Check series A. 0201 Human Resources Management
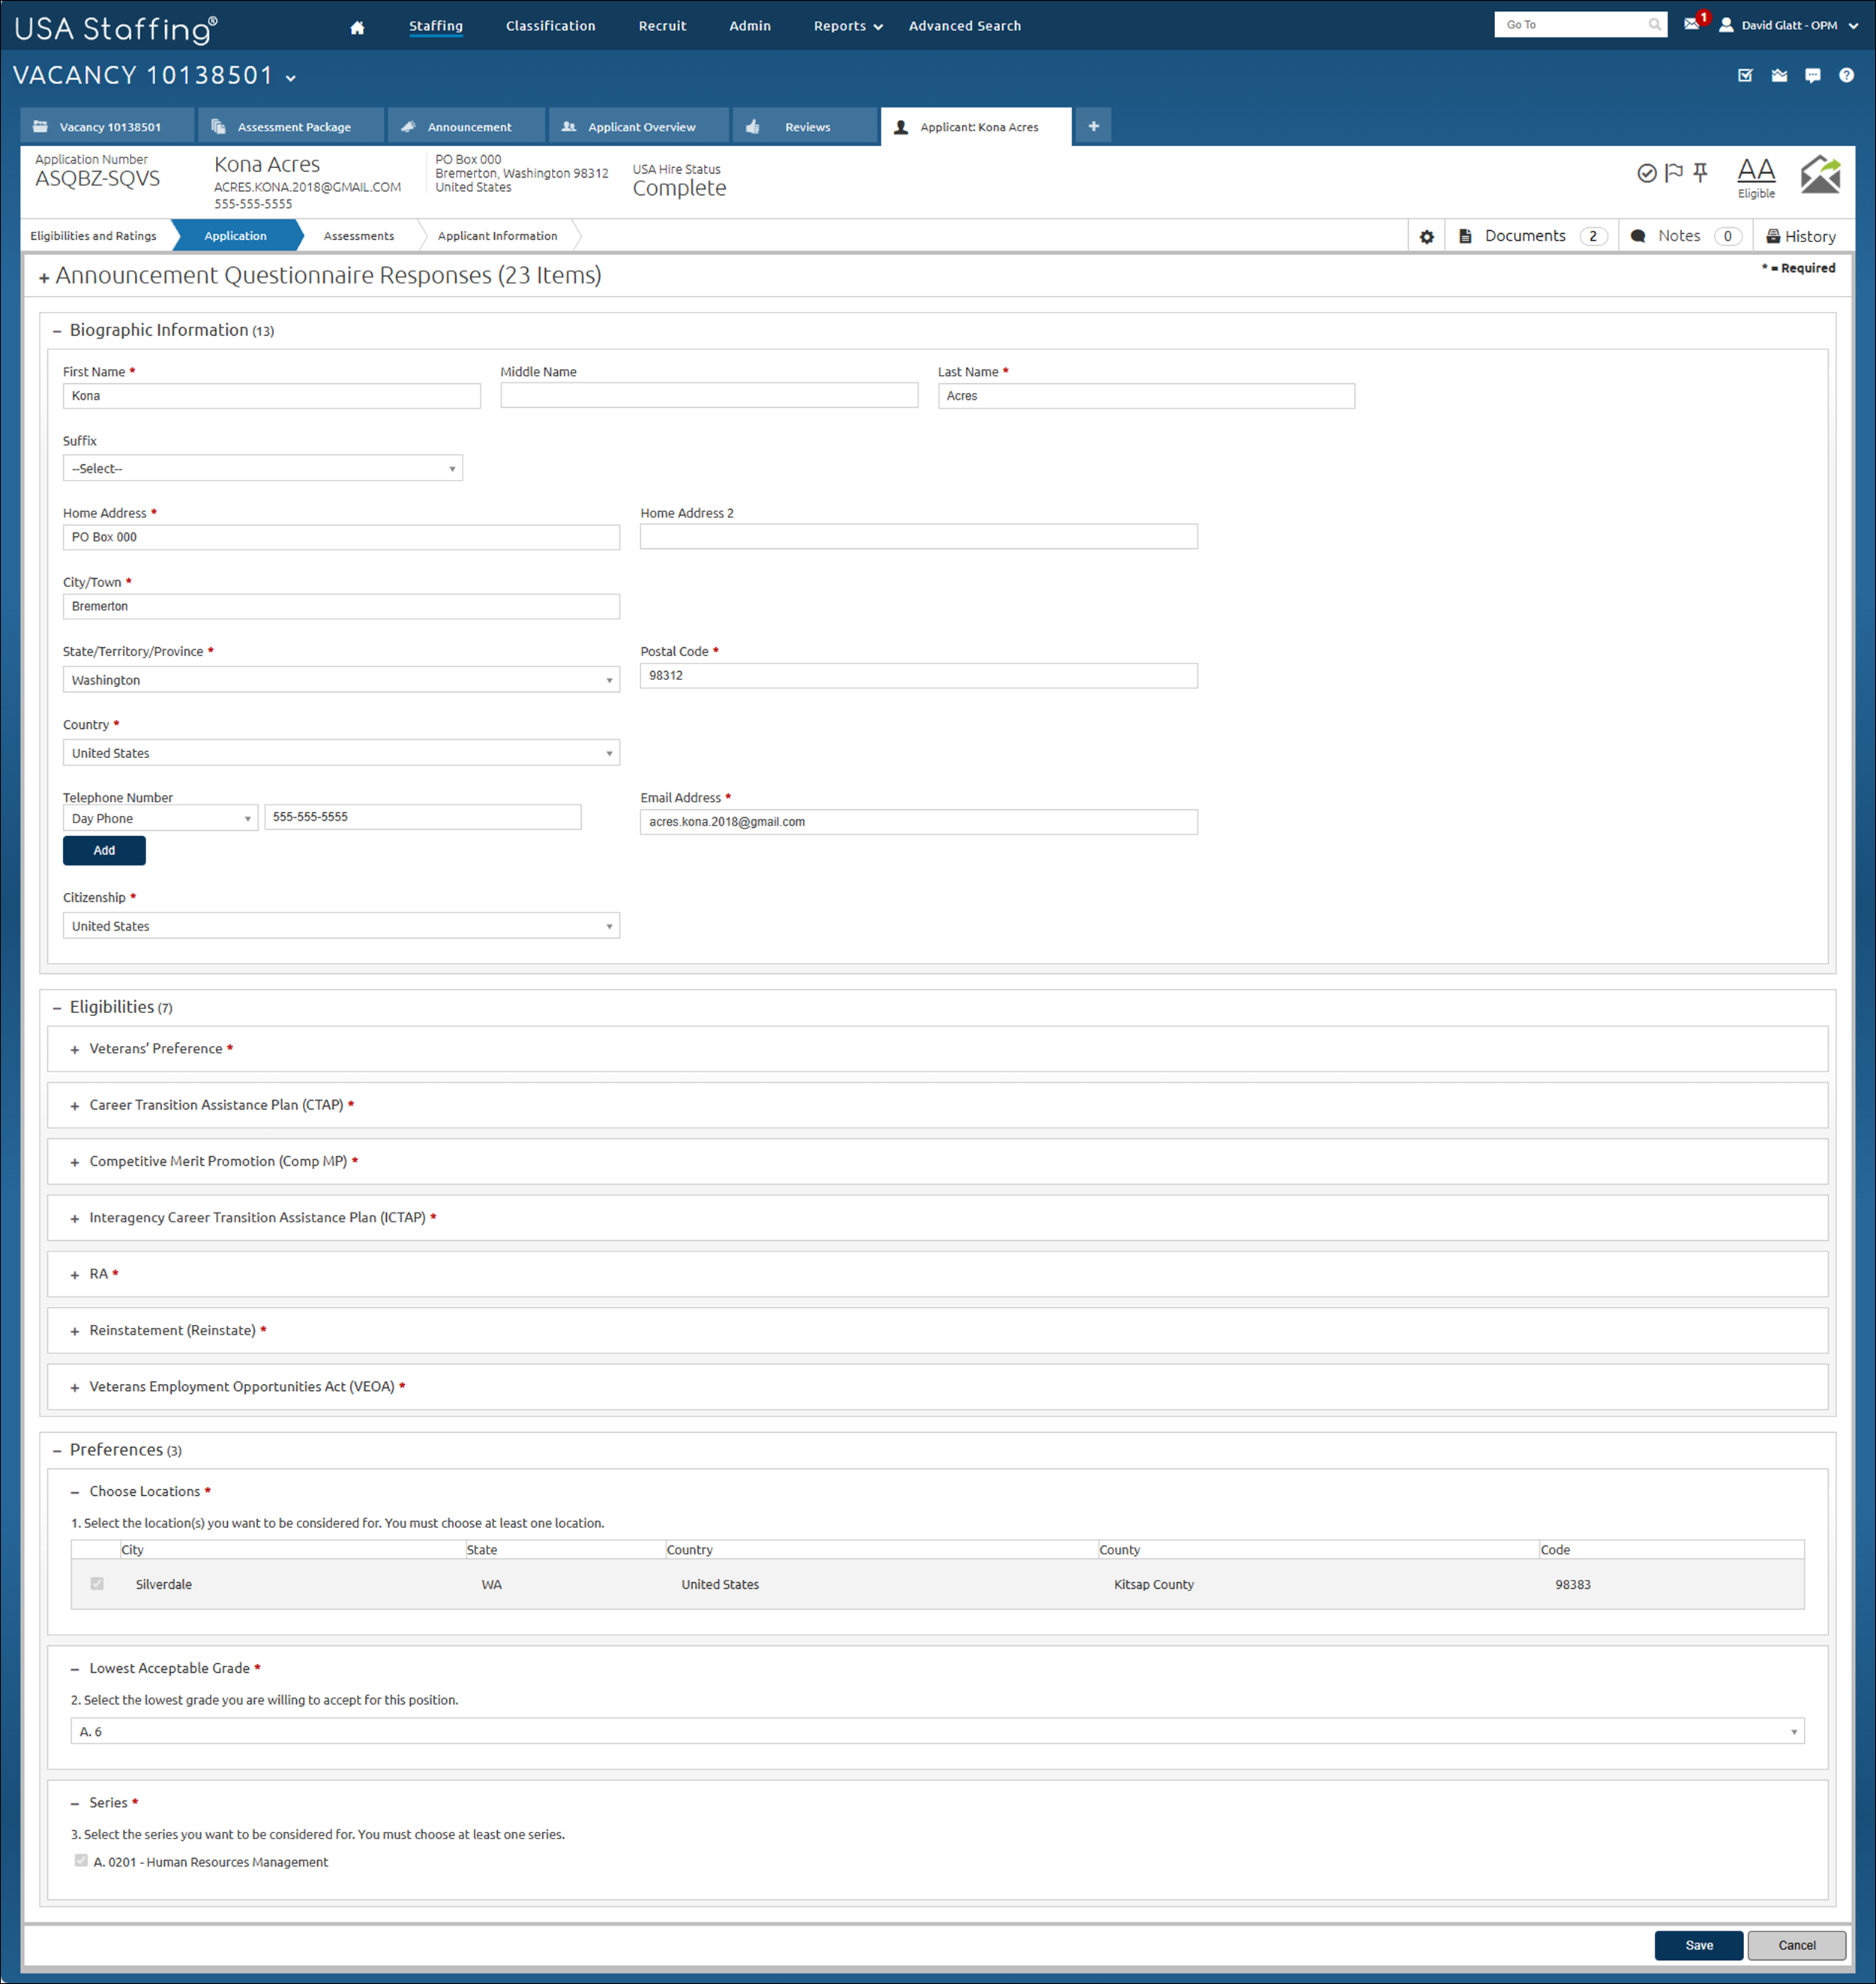 click(x=81, y=1861)
